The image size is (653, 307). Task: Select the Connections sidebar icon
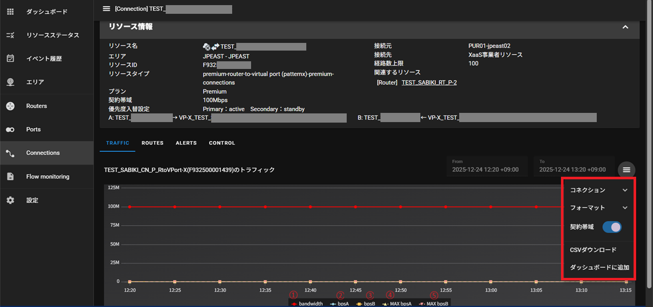[x=10, y=153]
